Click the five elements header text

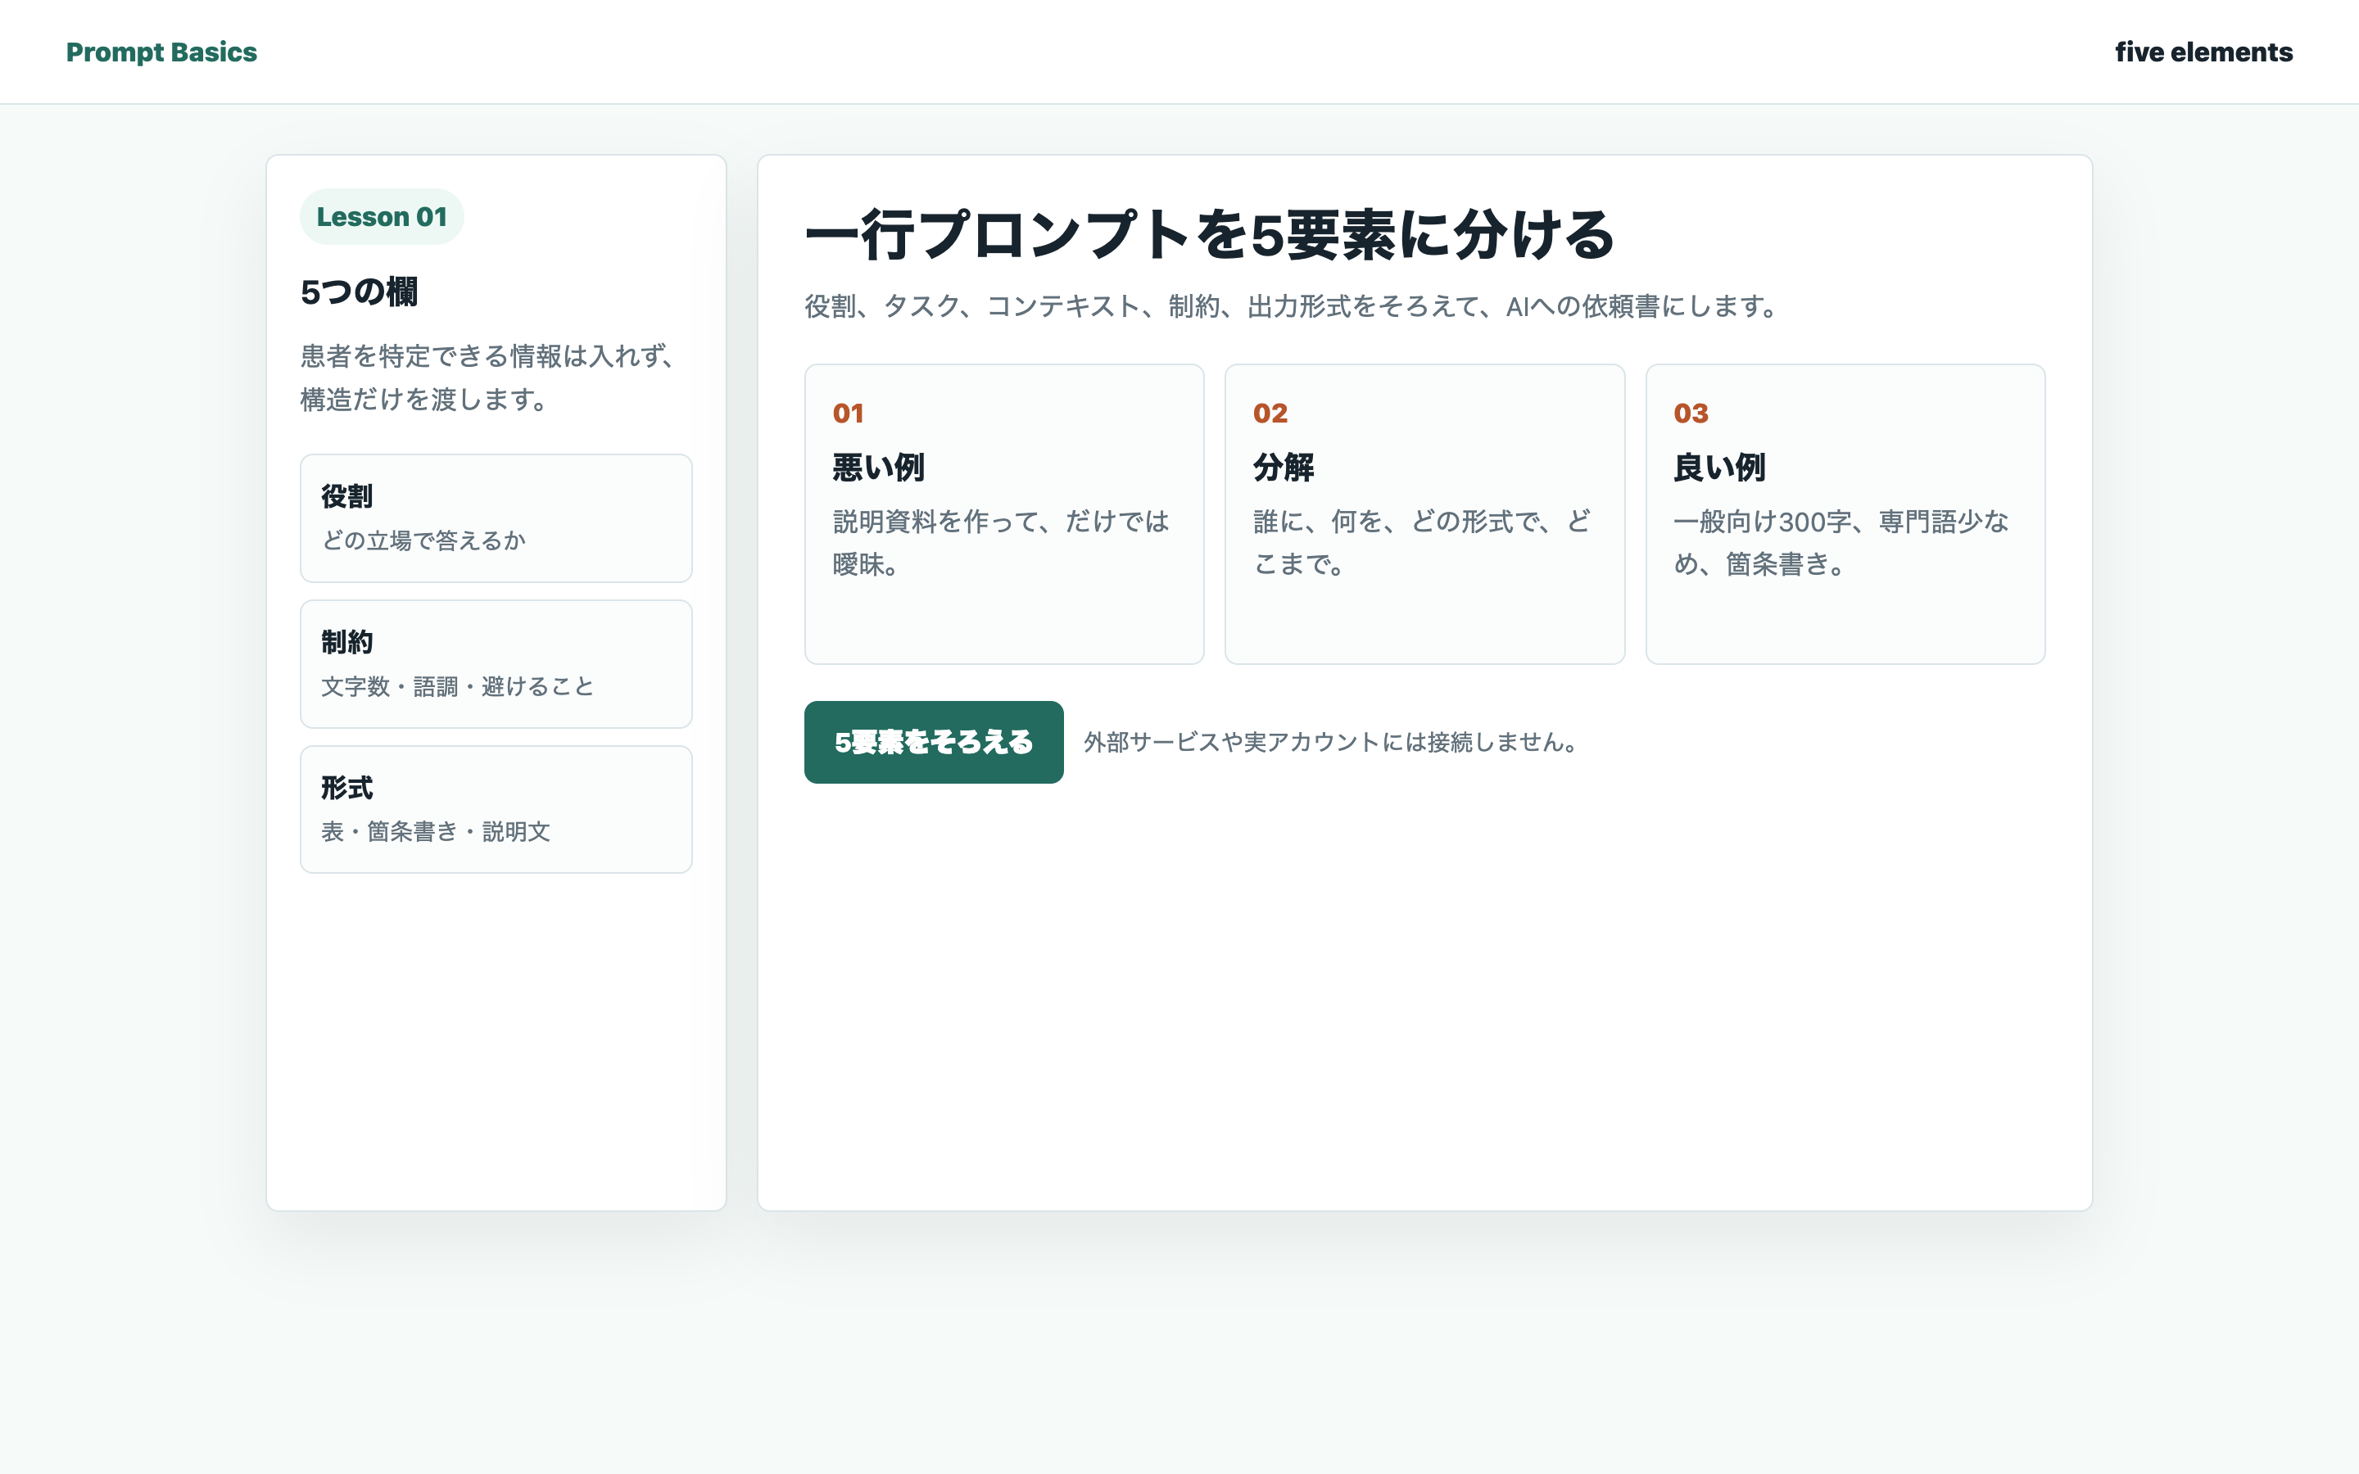coord(2203,52)
